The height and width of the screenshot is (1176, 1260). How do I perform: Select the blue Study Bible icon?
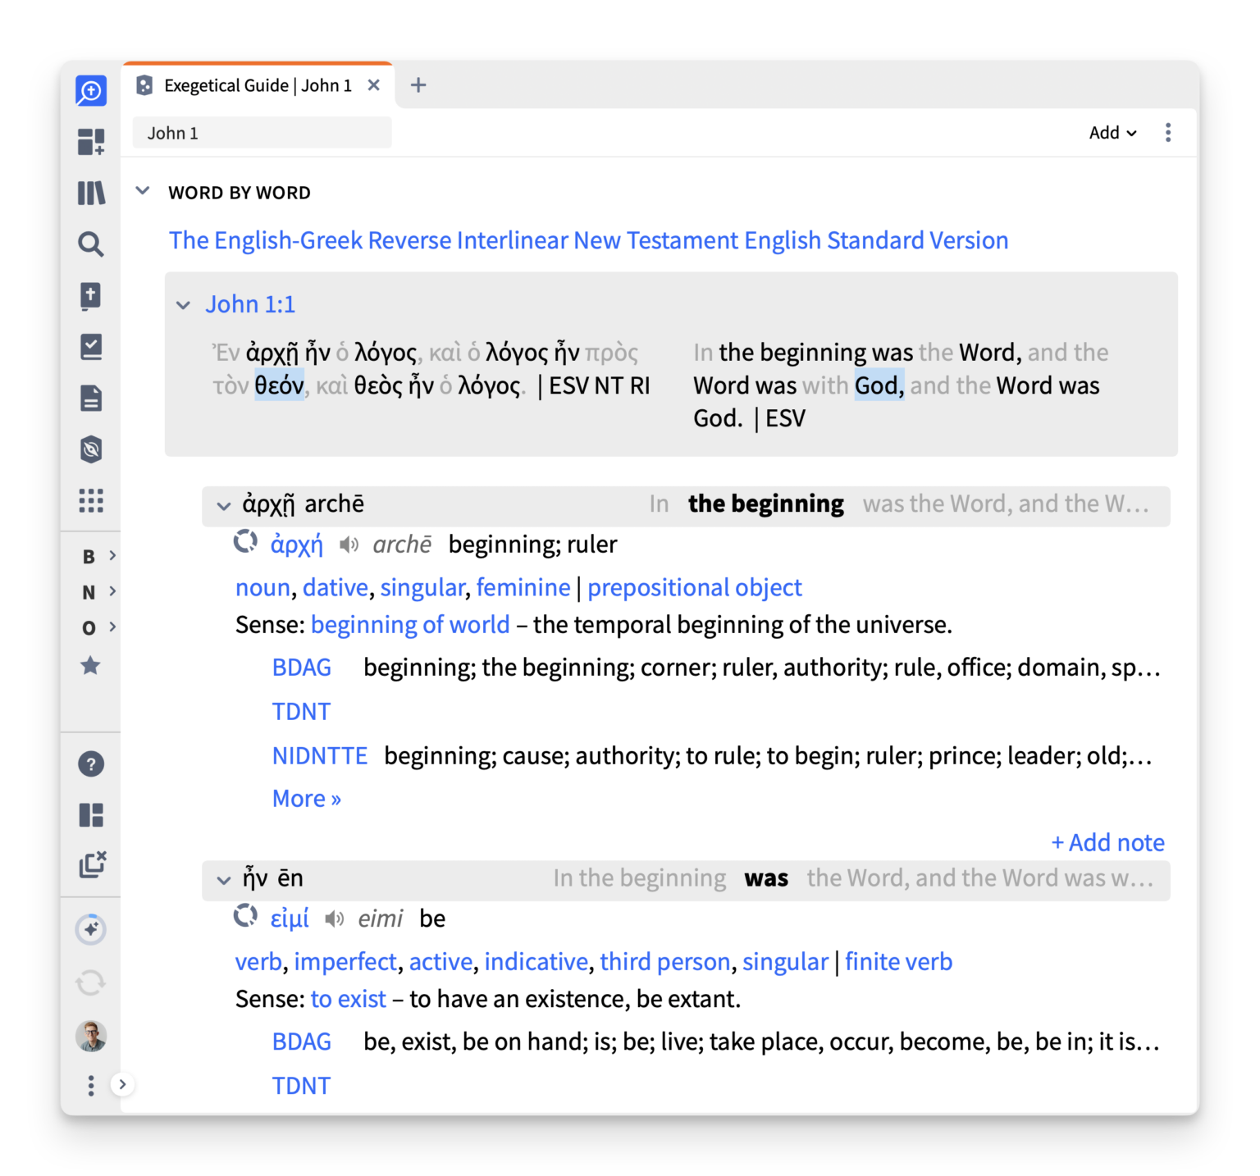(x=91, y=90)
